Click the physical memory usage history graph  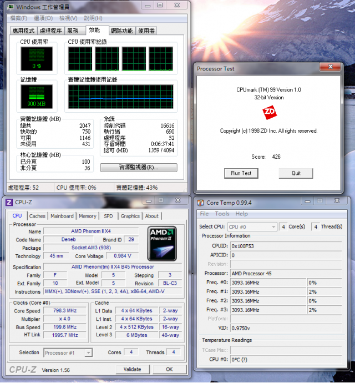tap(121, 97)
